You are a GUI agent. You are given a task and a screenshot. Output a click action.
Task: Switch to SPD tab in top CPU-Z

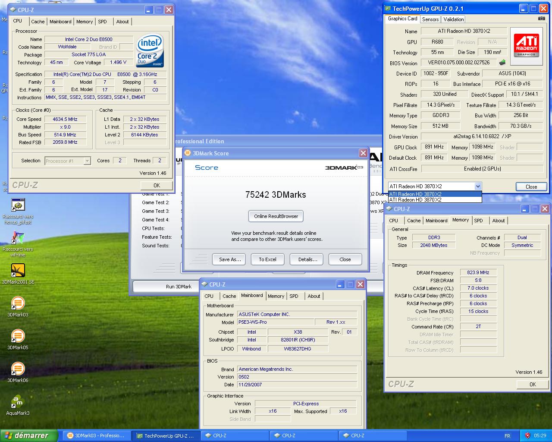click(x=102, y=22)
